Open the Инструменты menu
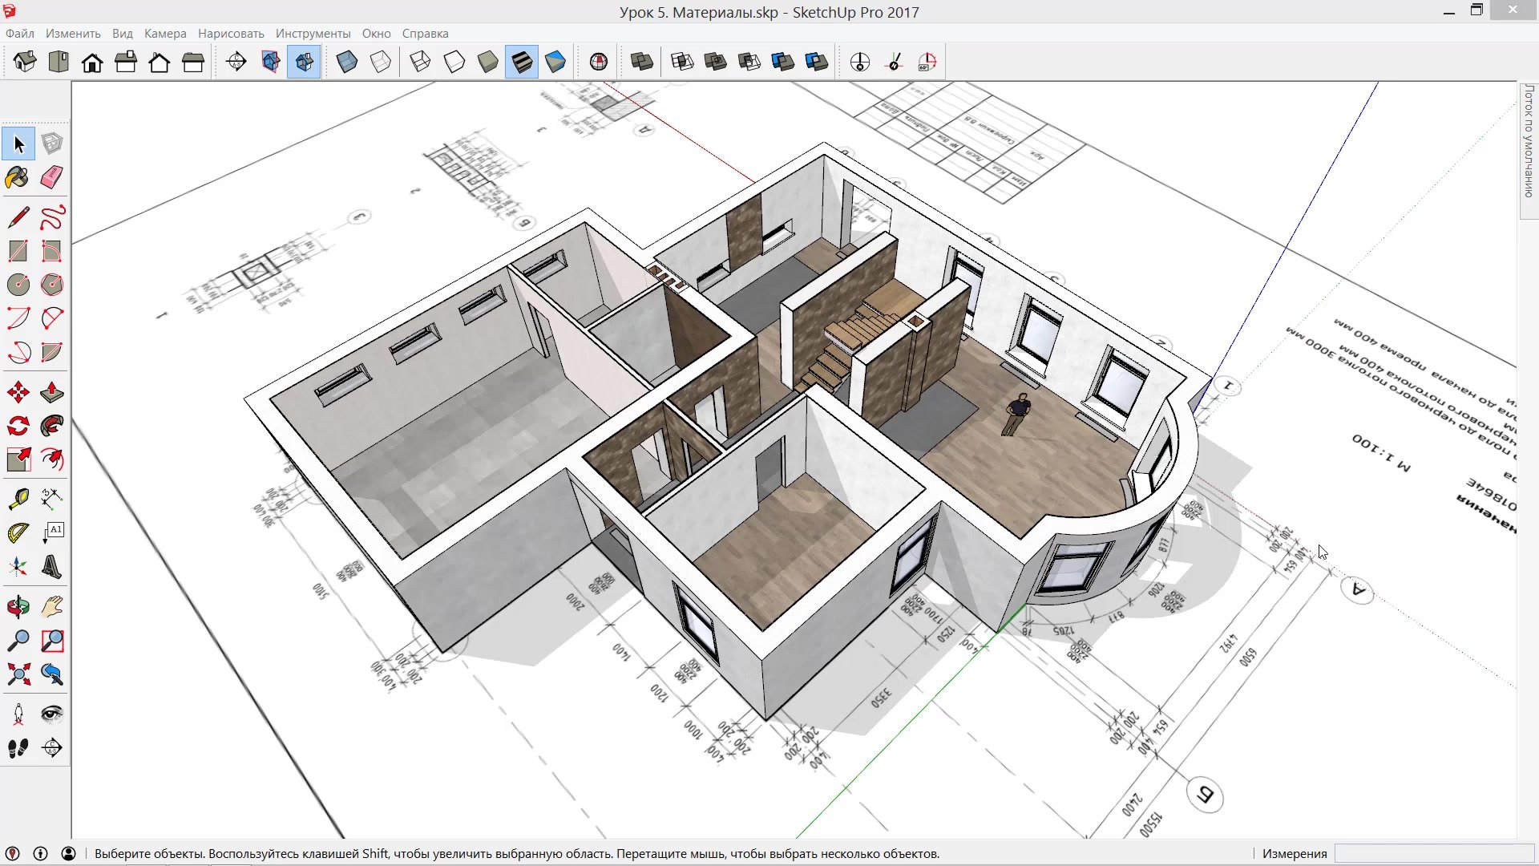Image resolution: width=1539 pixels, height=866 pixels. pyautogui.click(x=313, y=34)
